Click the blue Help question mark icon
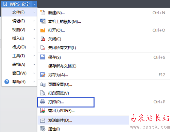Screen dimensions: 170x132 [7, 82]
